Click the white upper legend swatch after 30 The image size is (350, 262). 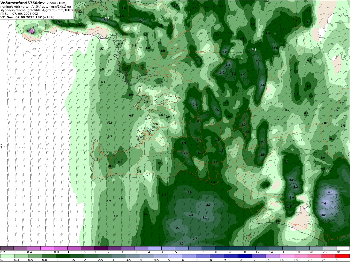point(343,248)
